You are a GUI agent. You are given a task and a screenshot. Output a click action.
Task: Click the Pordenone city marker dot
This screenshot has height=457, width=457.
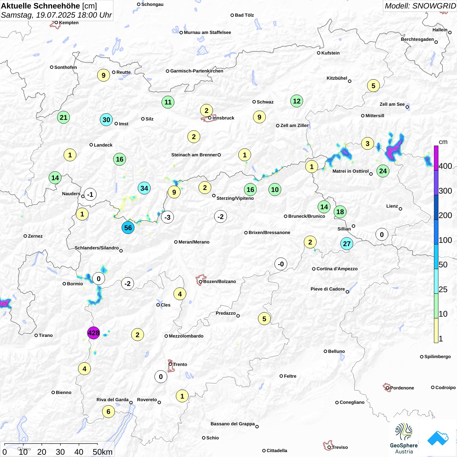click(x=387, y=388)
